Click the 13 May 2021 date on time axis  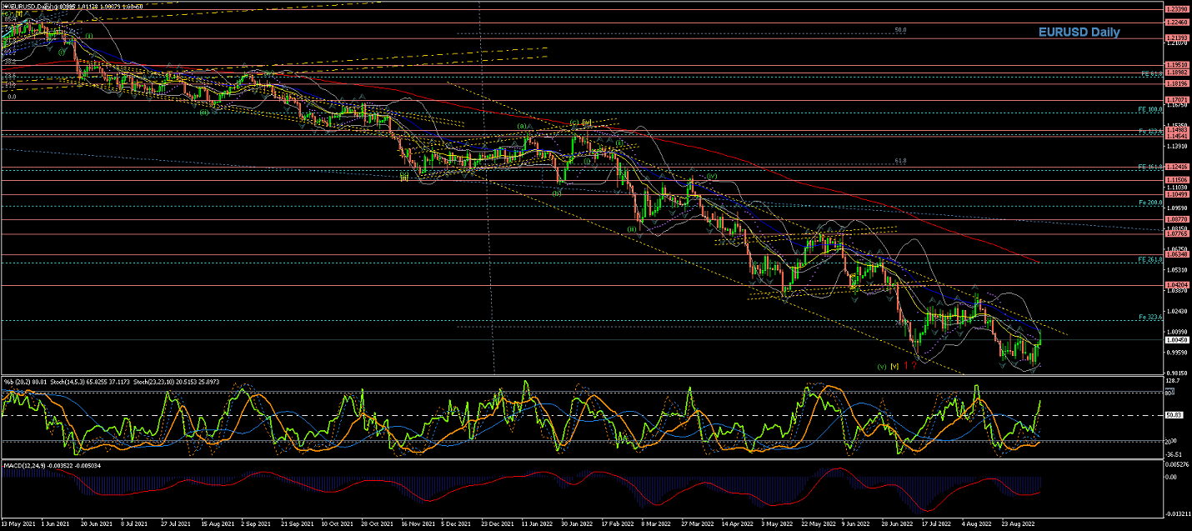pos(18,524)
